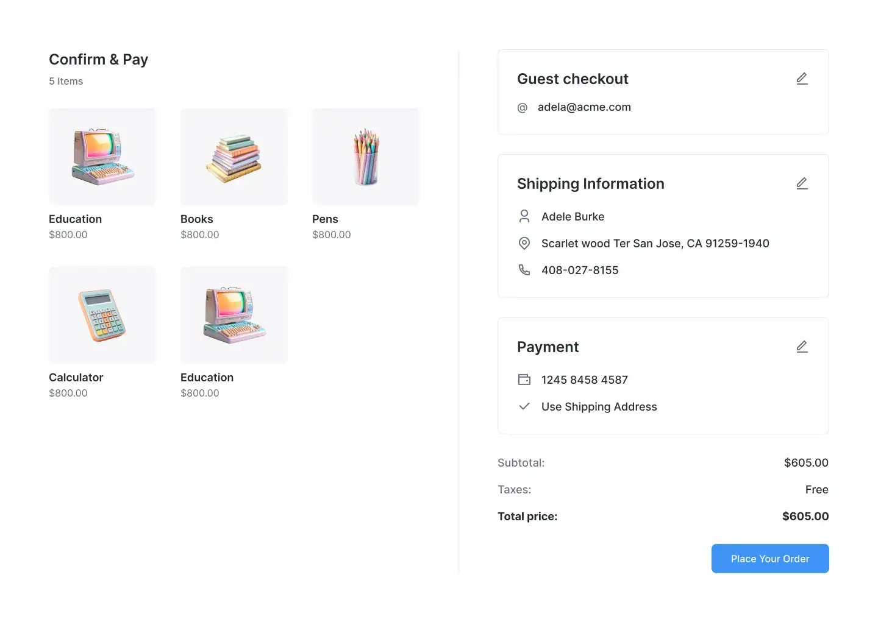Click the Books product title
The width and height of the screenshot is (878, 622).
coord(197,219)
